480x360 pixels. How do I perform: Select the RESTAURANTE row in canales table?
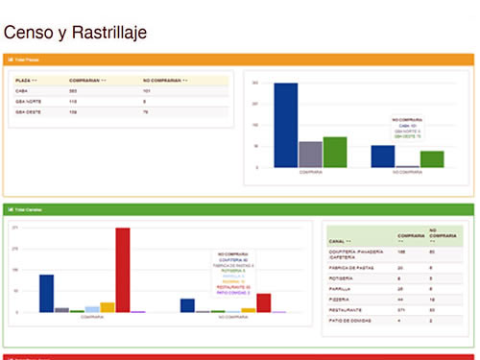pyautogui.click(x=395, y=310)
